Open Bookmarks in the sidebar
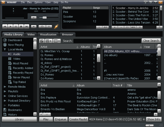Viewport: 164px width, 127px height. point(15,110)
